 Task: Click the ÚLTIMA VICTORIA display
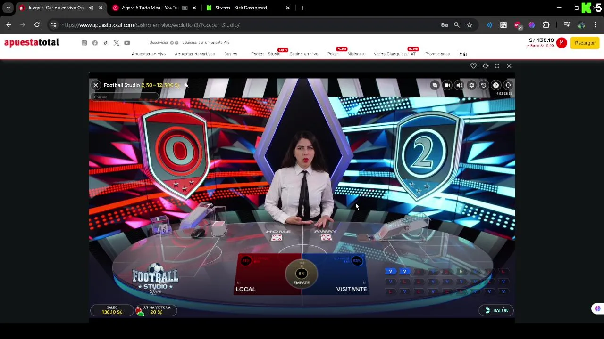(x=156, y=310)
